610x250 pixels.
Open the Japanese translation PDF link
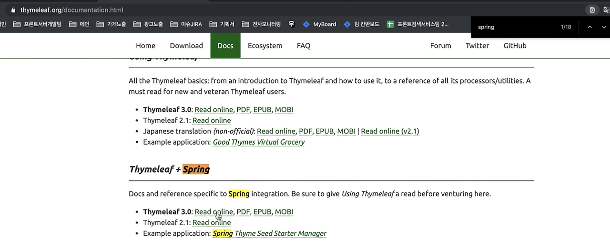305,131
